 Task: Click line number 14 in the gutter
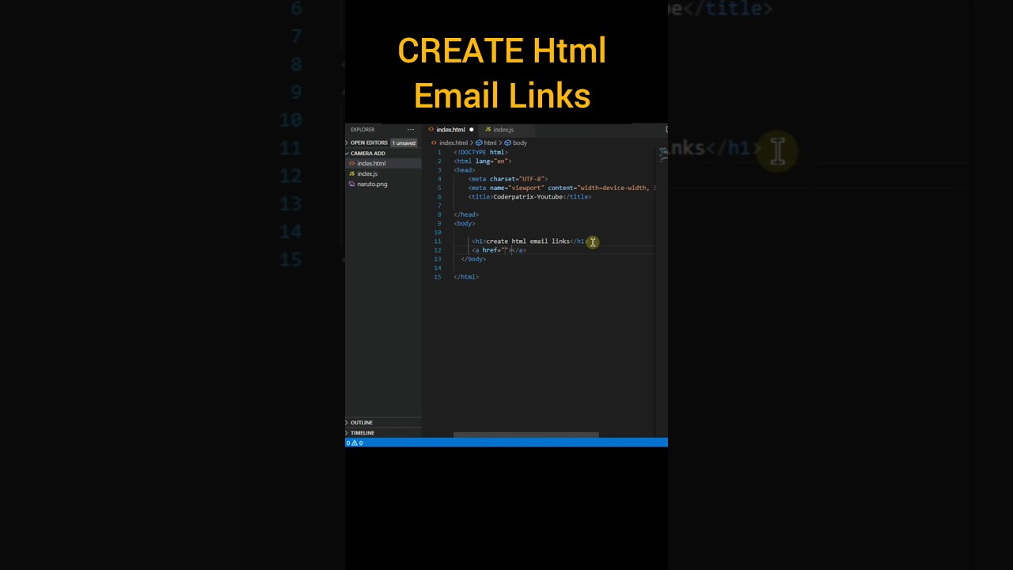(438, 268)
